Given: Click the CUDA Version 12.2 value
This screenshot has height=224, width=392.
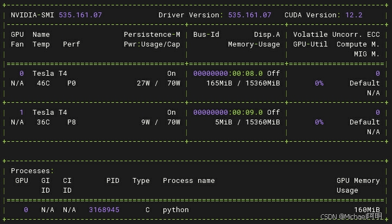Looking at the screenshot, I should click(354, 15).
